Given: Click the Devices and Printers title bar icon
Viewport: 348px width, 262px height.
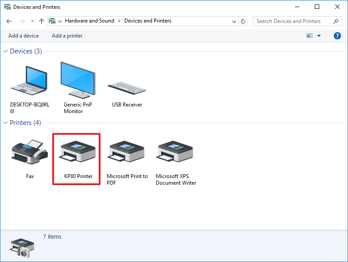Looking at the screenshot, I should click(8, 7).
